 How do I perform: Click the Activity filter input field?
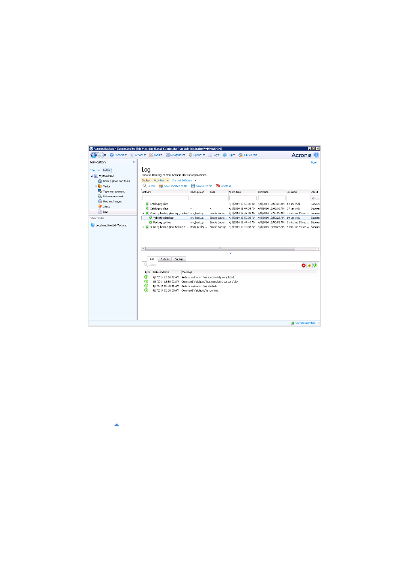coord(165,198)
